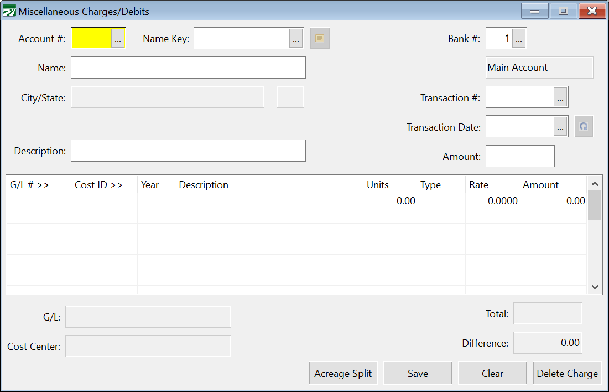Open Transaction Date picker ellipsis button
The image size is (609, 392).
click(560, 127)
